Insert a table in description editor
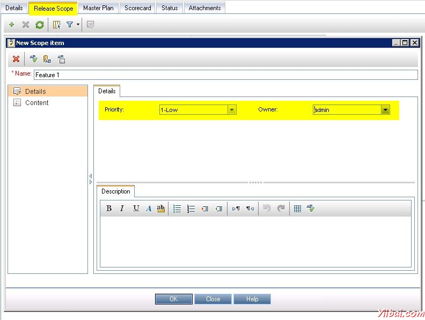The image size is (425, 320). (x=297, y=209)
